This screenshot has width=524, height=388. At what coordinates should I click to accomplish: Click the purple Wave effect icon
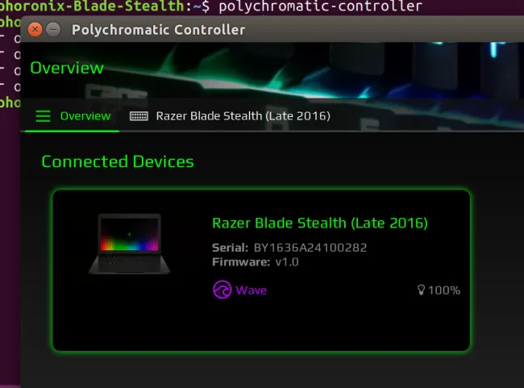222,290
